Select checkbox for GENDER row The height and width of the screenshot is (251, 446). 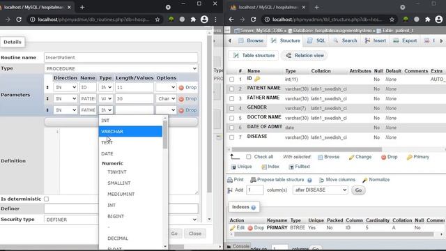coord(232,109)
